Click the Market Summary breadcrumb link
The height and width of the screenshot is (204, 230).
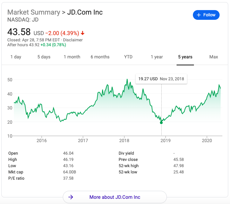[34, 12]
